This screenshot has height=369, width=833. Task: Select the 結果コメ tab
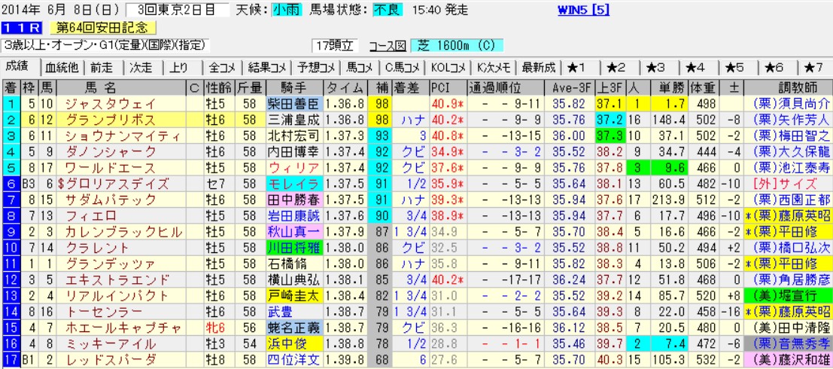coord(267,67)
